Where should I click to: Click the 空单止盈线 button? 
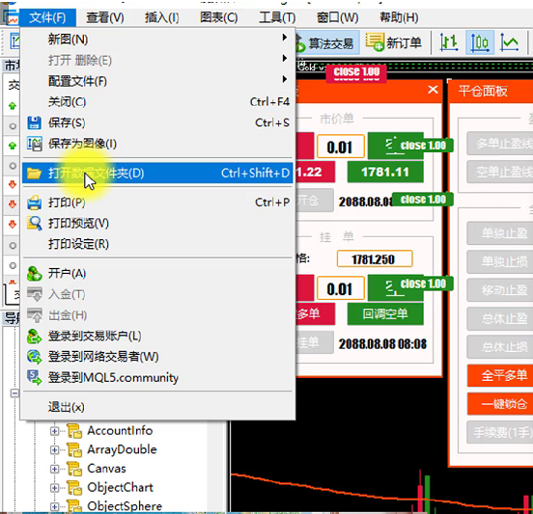[500, 172]
